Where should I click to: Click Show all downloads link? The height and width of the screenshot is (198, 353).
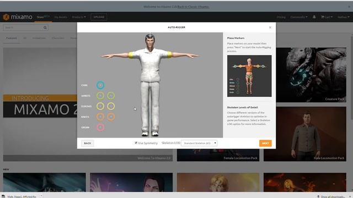point(333,196)
